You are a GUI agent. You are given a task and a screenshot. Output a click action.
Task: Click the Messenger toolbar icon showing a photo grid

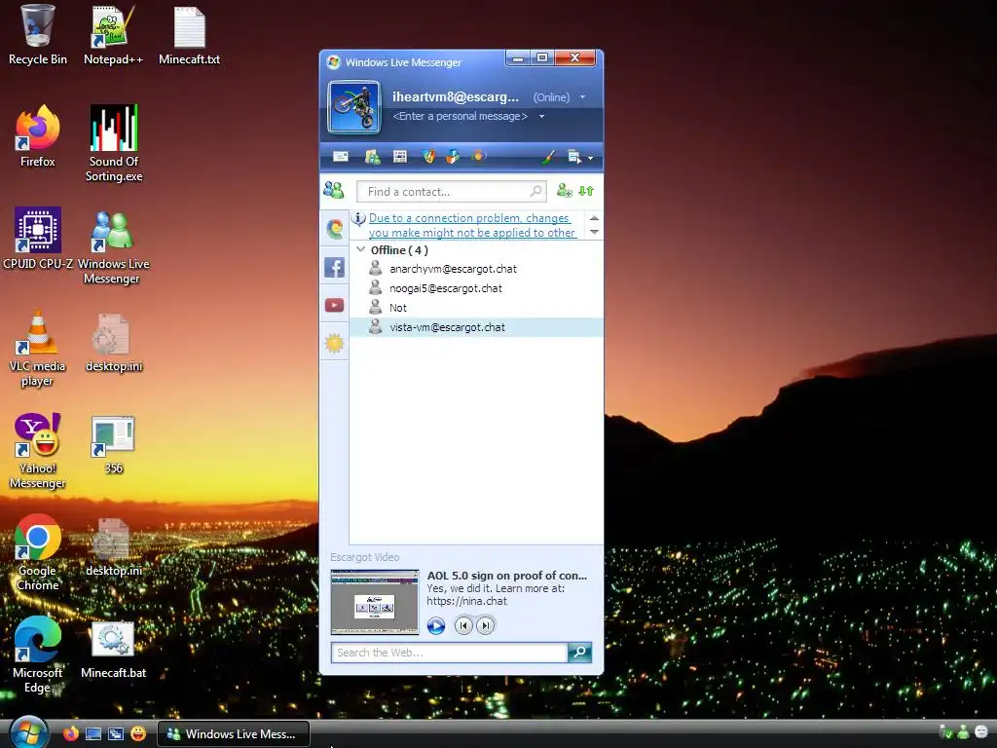point(400,157)
